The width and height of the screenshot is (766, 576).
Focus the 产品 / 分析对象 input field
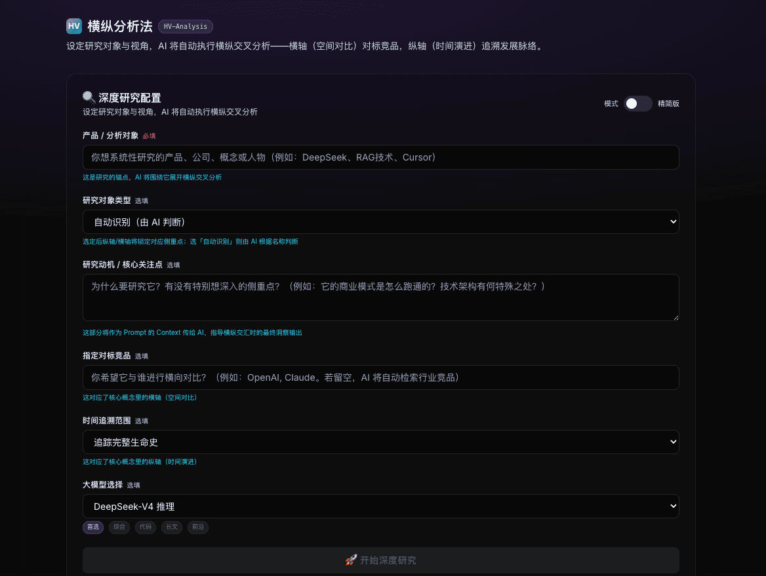pos(380,157)
